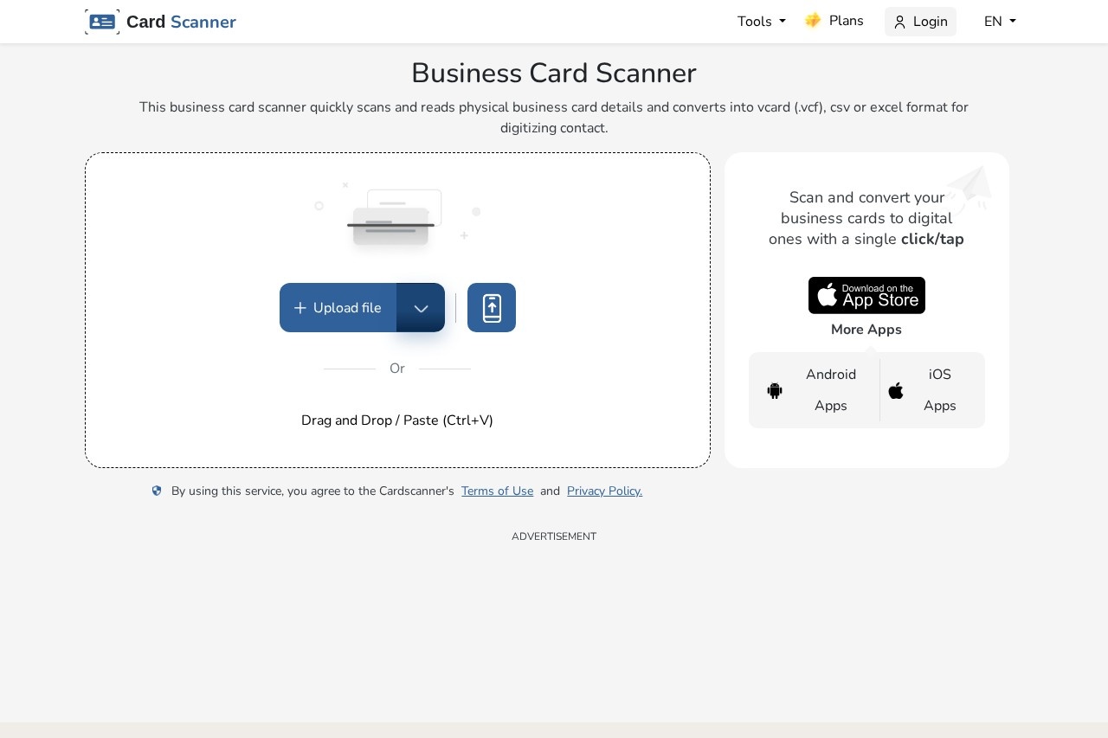The height and width of the screenshot is (738, 1108).
Task: Click the More Apps label
Action: (866, 330)
